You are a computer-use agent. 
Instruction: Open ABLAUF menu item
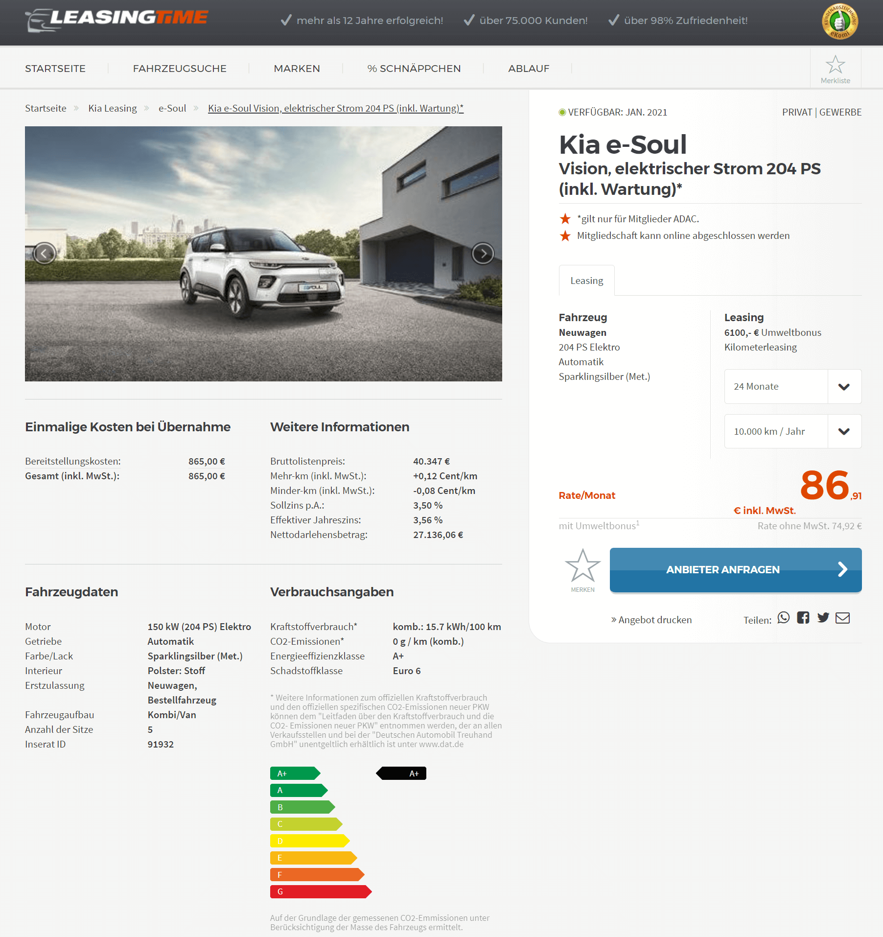pyautogui.click(x=529, y=69)
